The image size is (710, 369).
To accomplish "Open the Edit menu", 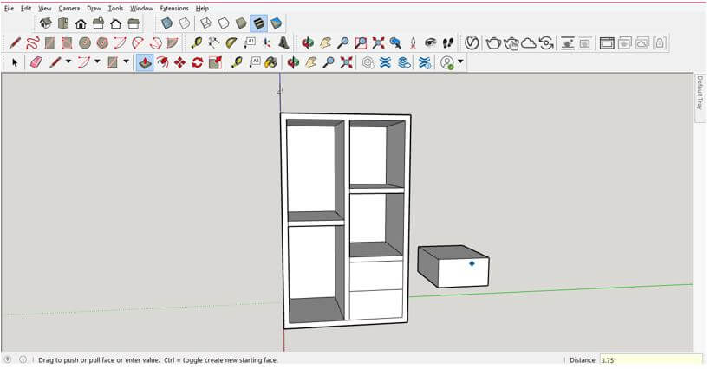I will [x=26, y=8].
